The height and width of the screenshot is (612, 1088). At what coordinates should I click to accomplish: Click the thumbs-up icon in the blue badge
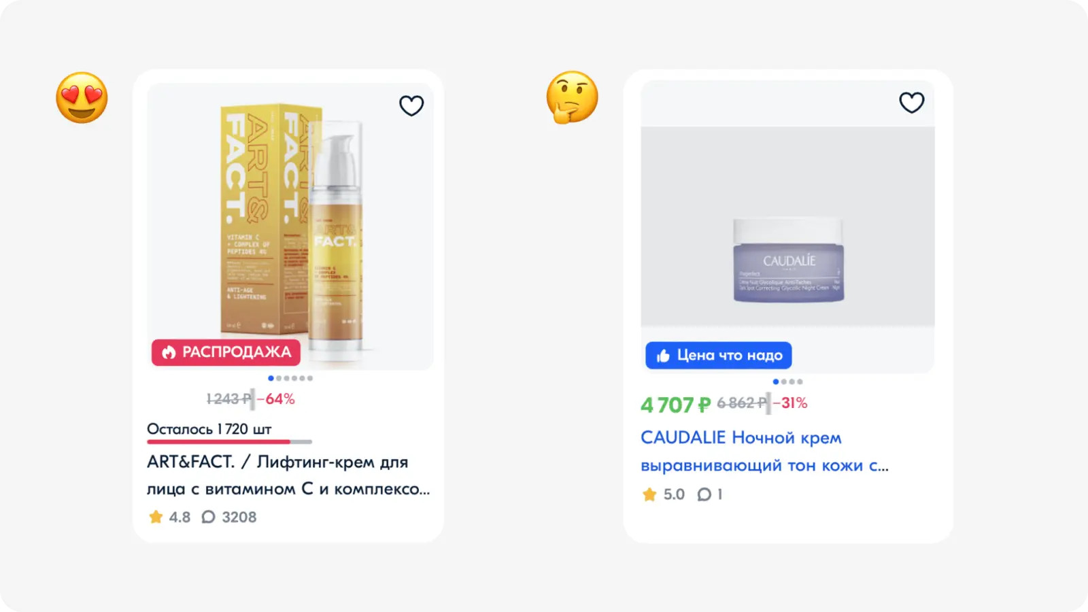(663, 356)
